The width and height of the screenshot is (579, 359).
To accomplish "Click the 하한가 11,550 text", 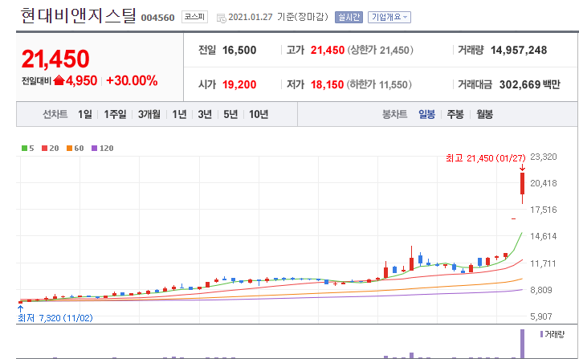I will click(x=379, y=84).
